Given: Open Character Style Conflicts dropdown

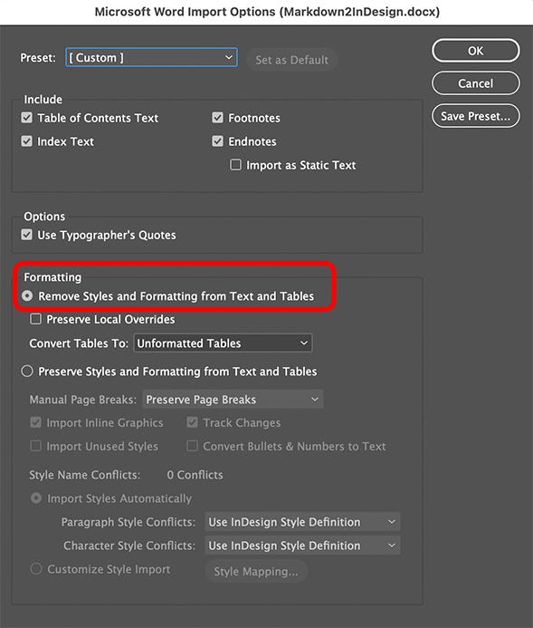Looking at the screenshot, I should point(302,546).
